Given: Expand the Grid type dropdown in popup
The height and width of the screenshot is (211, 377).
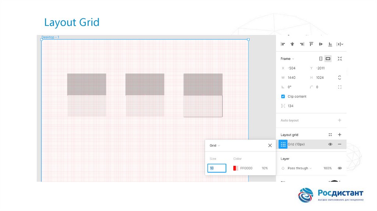Looking at the screenshot, I should point(215,146).
